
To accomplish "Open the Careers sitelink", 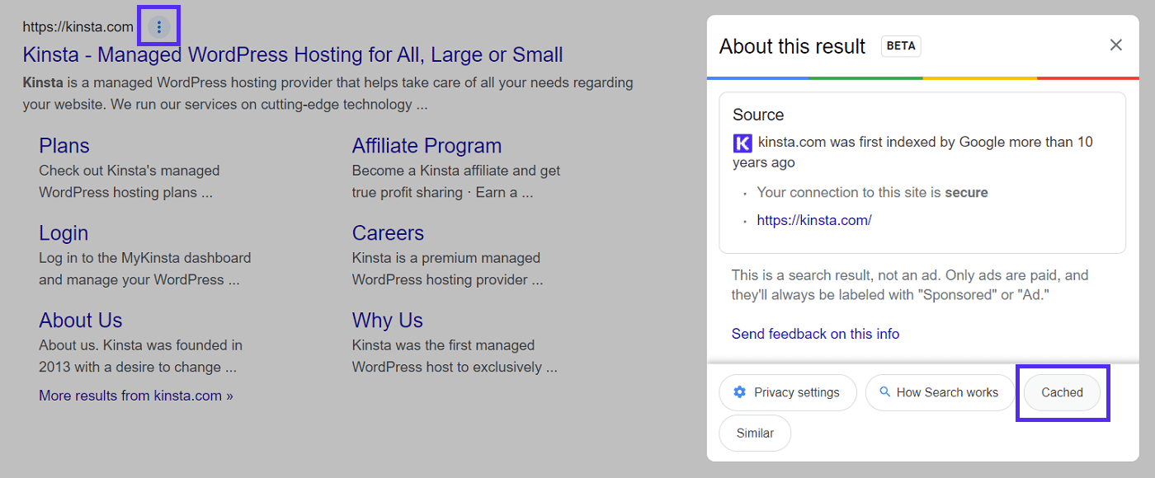I will pos(388,232).
